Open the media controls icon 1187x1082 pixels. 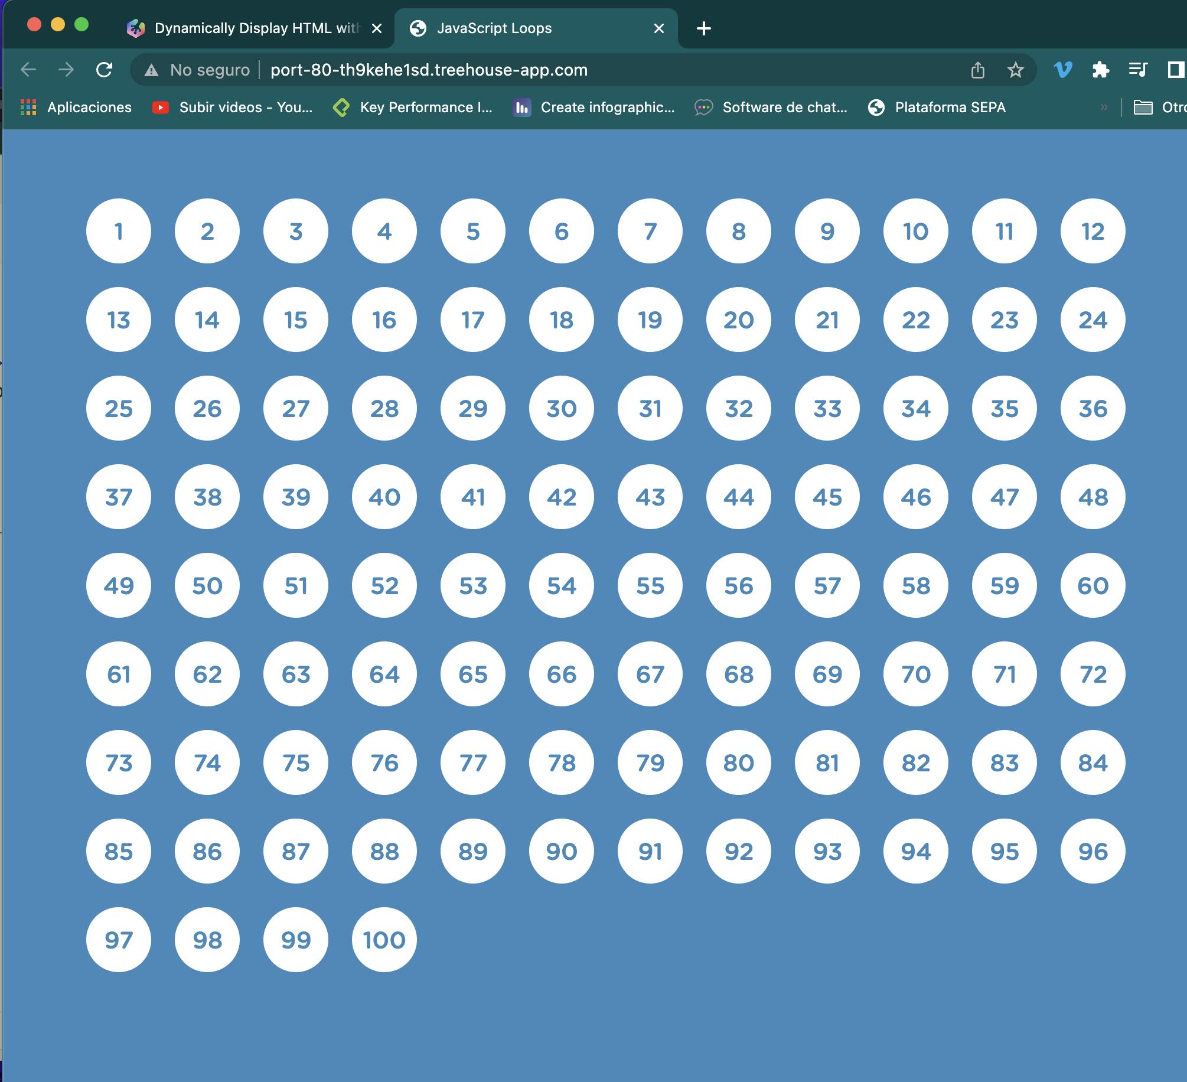[1137, 70]
